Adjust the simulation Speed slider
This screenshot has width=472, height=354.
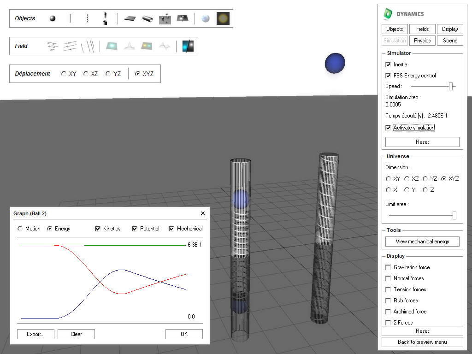pos(451,86)
